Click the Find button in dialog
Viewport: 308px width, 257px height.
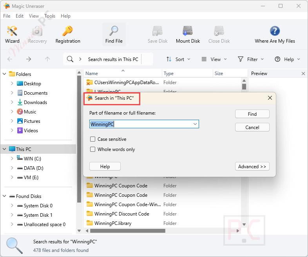252,114
